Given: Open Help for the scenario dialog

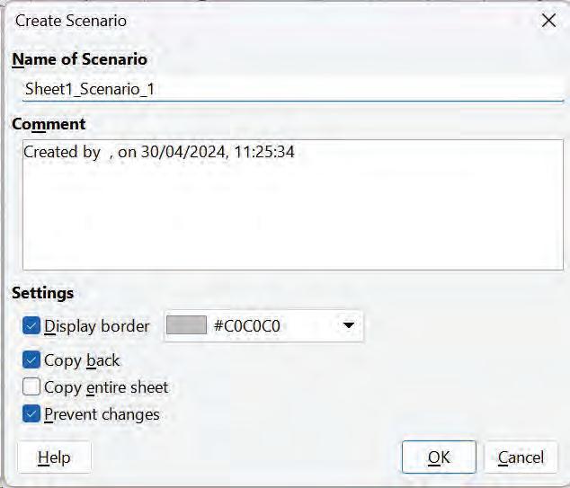Looking at the screenshot, I should click(x=54, y=457).
